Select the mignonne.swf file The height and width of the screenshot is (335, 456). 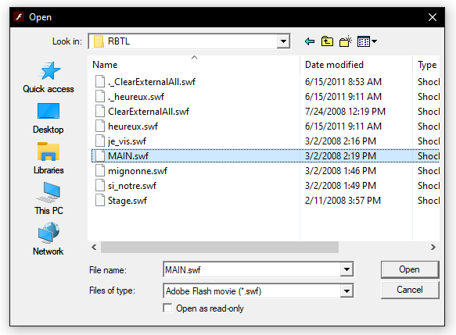tap(137, 171)
